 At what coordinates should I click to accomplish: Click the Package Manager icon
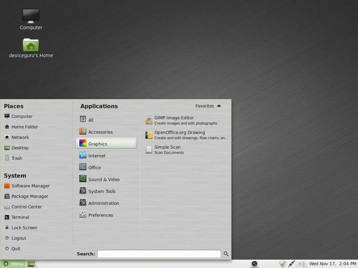click(7, 196)
